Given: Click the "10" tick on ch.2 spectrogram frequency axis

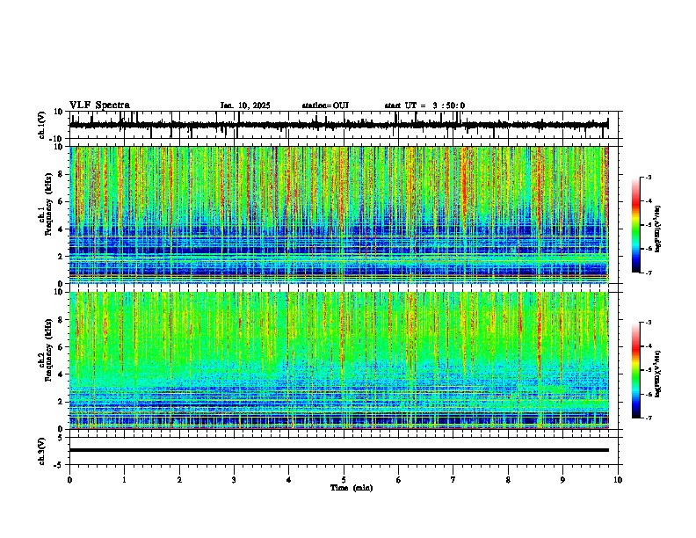Looking at the screenshot, I should [x=59, y=292].
